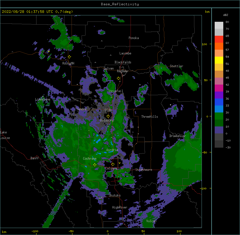This screenshot has height=235, width=240.
Task: Click the Lacombe city label
Action: (125, 53)
